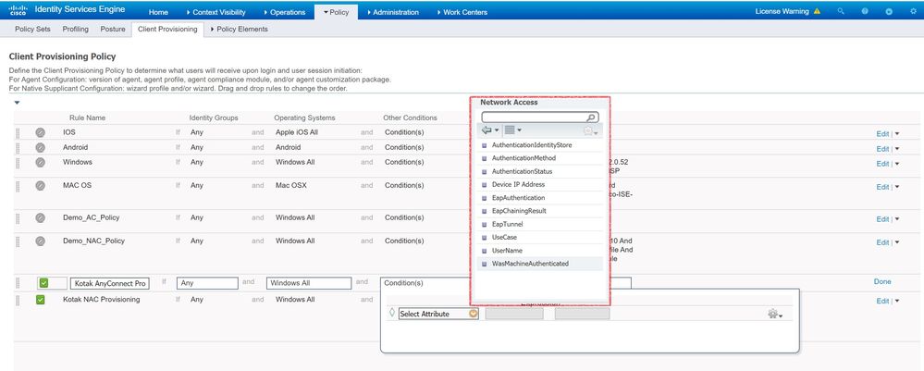
Task: Switch to the Profiling tab
Action: tap(76, 29)
